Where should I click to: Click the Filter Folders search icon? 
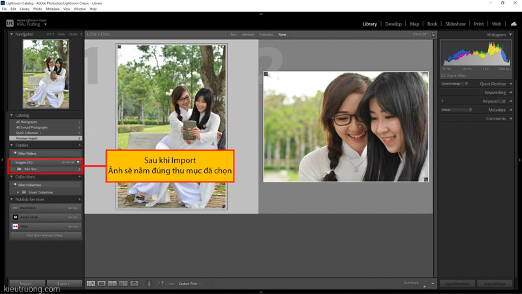pyautogui.click(x=15, y=154)
